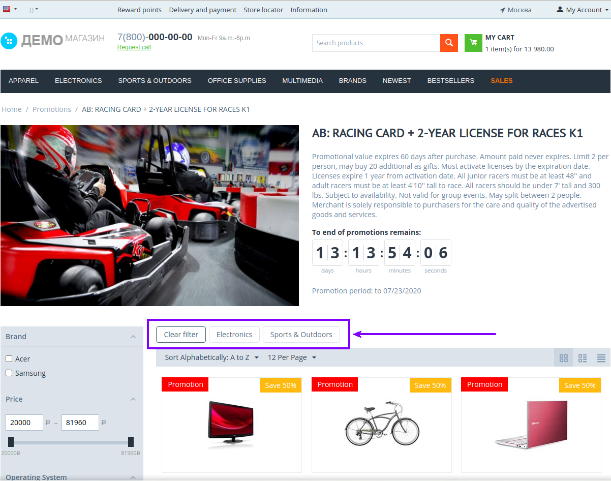This screenshot has width=611, height=481.
Task: Go to the Sales menu item
Action: click(x=501, y=81)
